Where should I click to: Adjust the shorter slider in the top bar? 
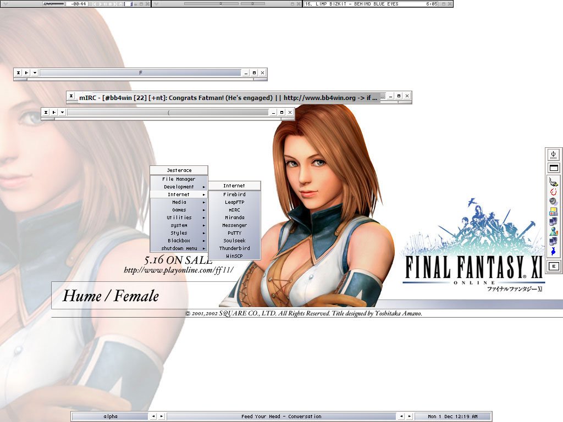coord(253,4)
